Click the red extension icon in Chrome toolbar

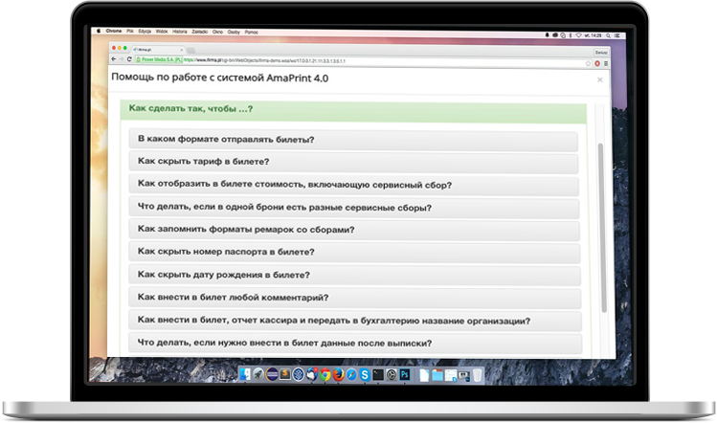(597, 63)
